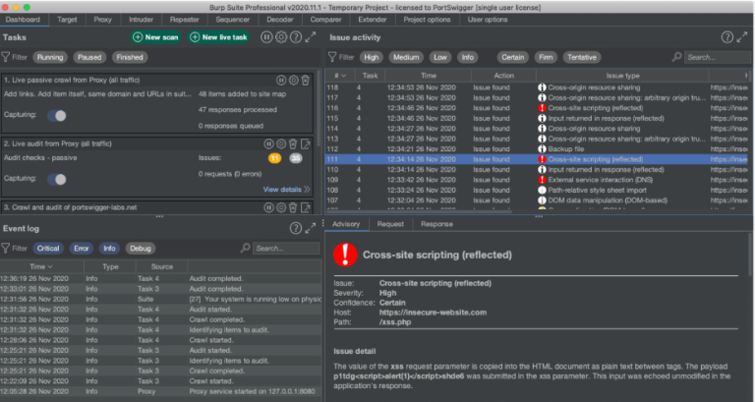
Task: Open the Response tab
Action: click(436, 224)
